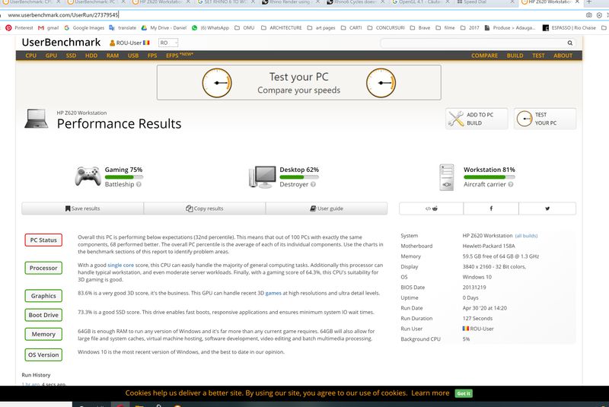Share results on Twitter
This screenshot has height=407, width=609.
click(547, 208)
